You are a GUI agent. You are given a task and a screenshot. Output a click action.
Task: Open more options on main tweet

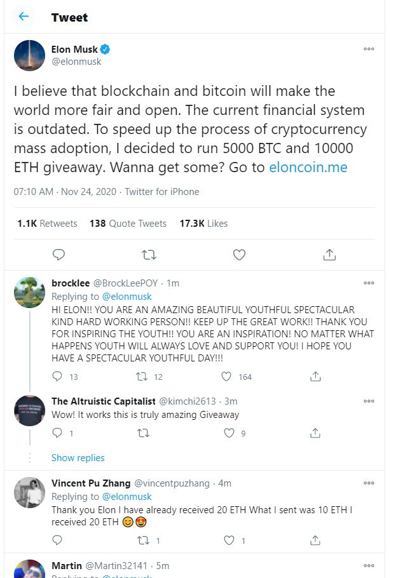369,49
